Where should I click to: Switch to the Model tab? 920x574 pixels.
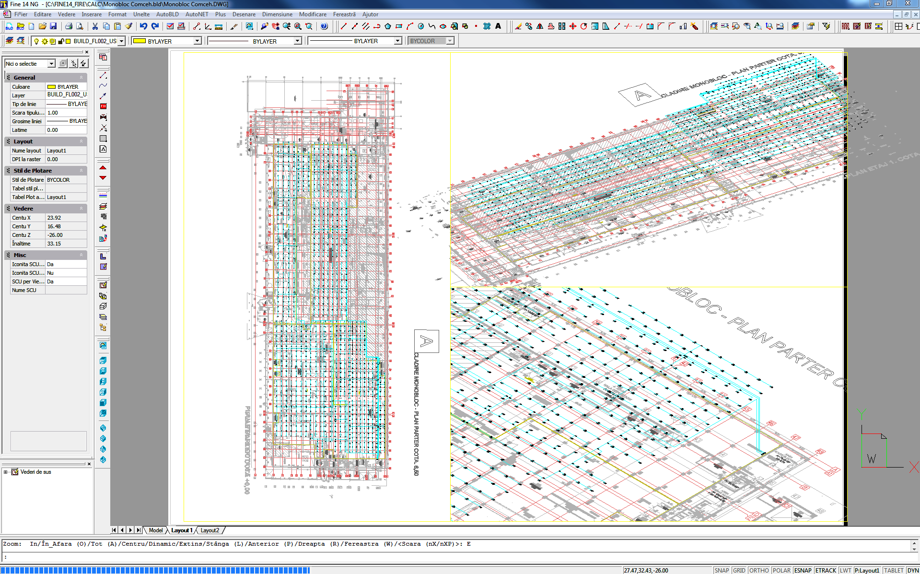155,530
